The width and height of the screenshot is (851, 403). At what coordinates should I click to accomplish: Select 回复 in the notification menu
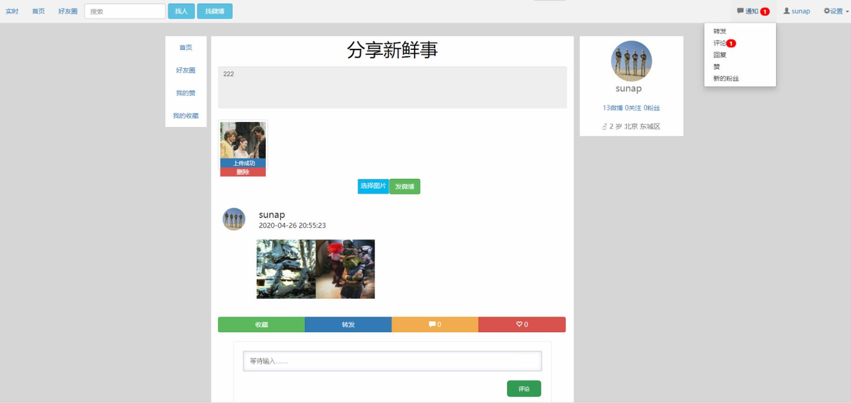click(720, 55)
